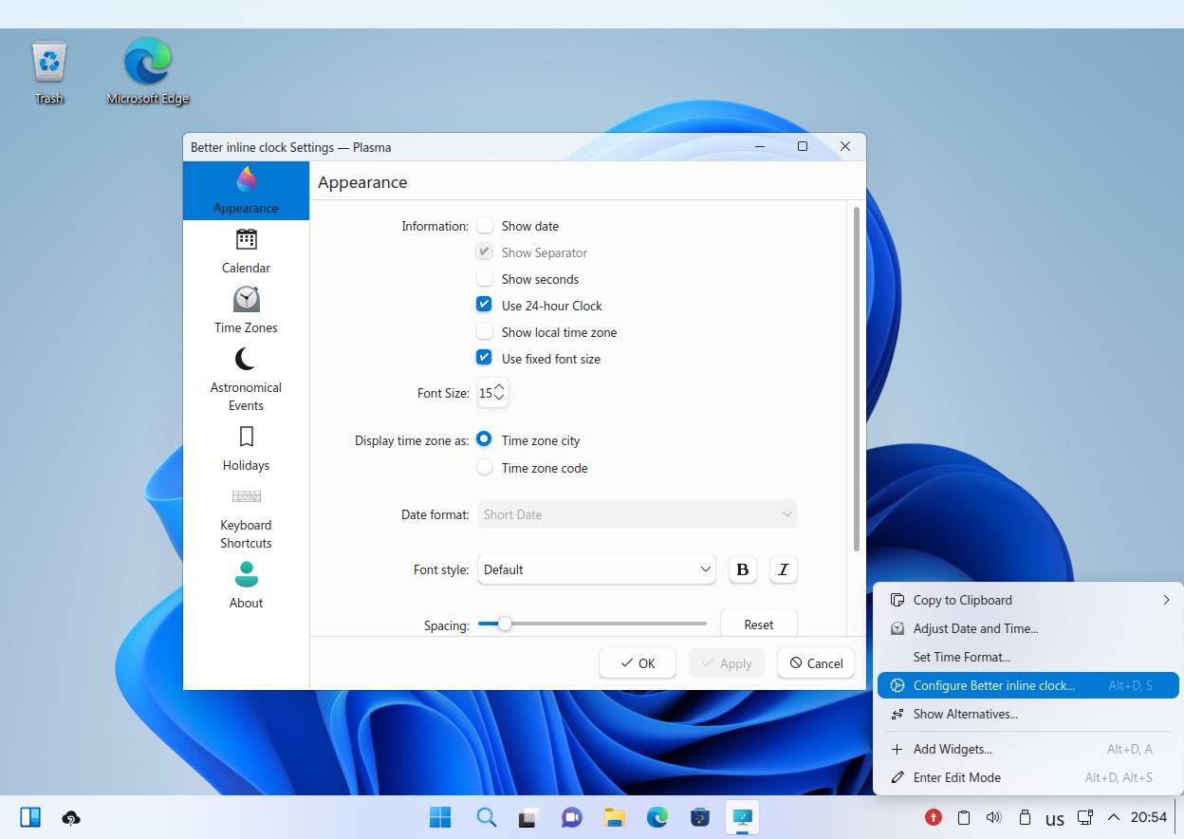Go to Astronomical Events settings
Viewport: 1184px width, 839px height.
pos(246,378)
